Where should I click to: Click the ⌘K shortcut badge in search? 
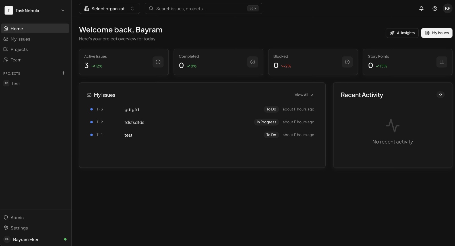253,9
